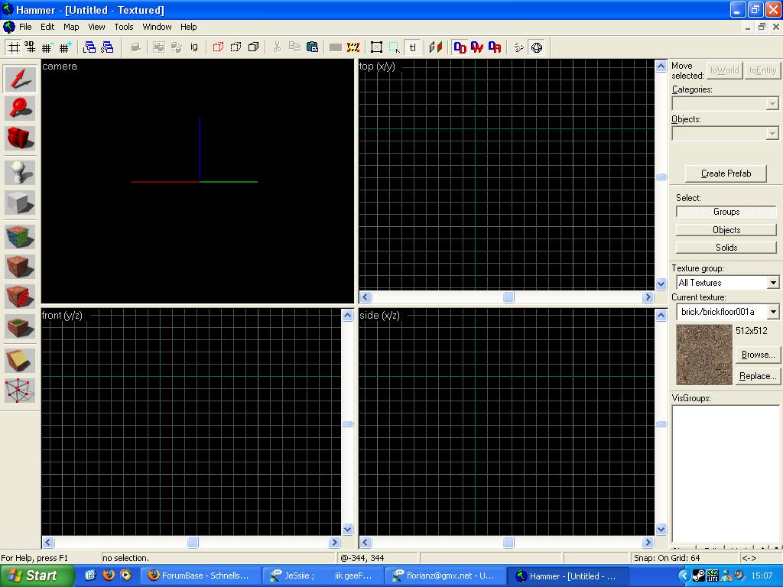This screenshot has height=587, width=783.
Task: Click the Load window state icon
Action: click(x=89, y=47)
